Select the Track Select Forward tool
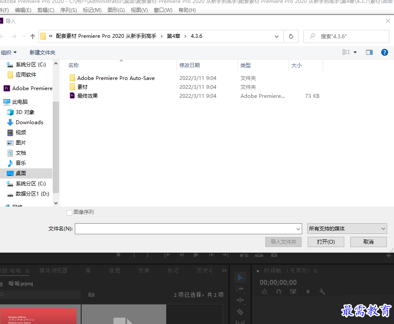This screenshot has width=394, height=324. coord(240,289)
